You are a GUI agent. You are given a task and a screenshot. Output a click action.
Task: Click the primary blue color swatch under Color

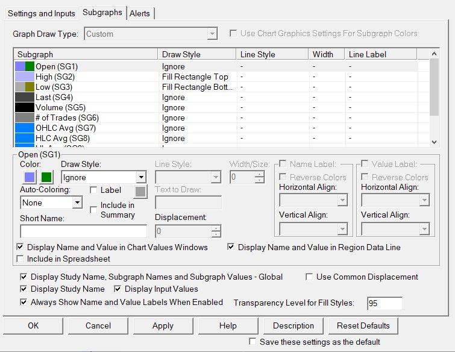click(x=28, y=177)
